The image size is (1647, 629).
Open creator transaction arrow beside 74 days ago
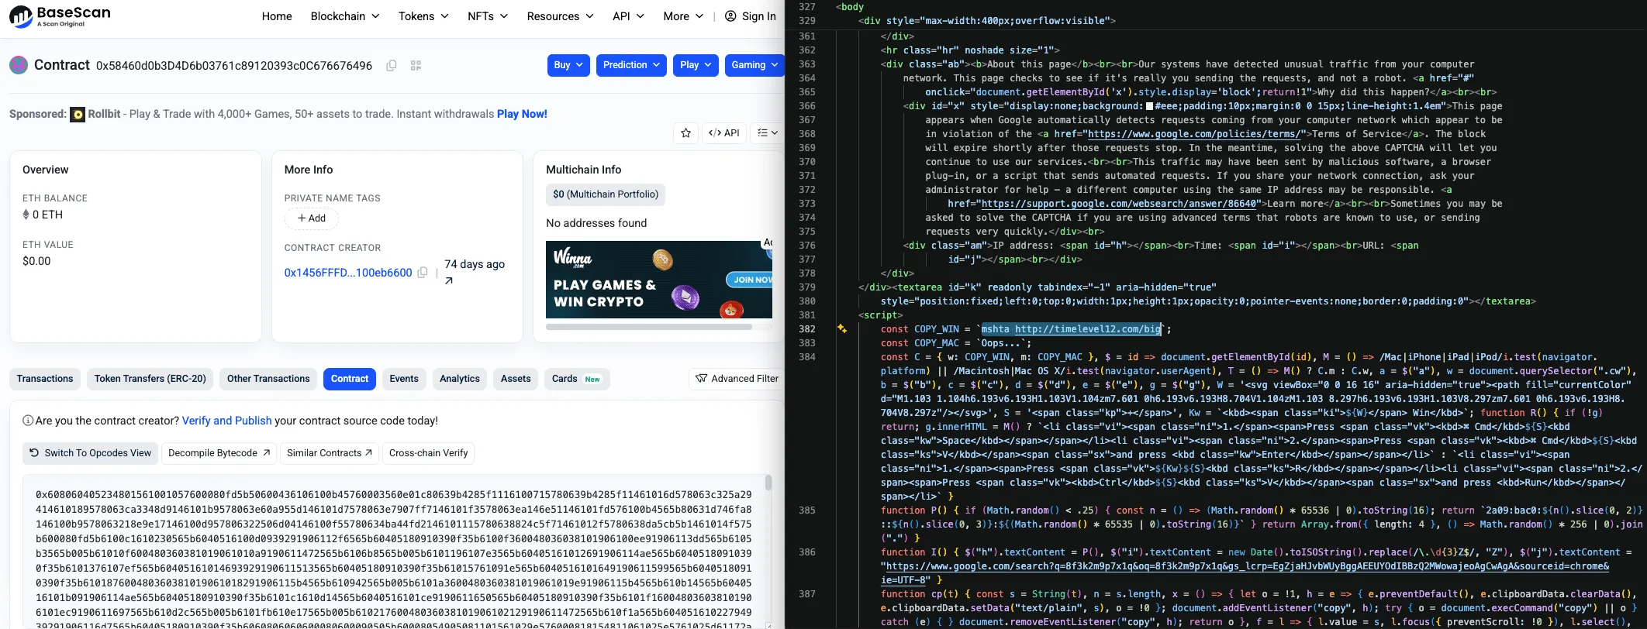click(x=449, y=281)
